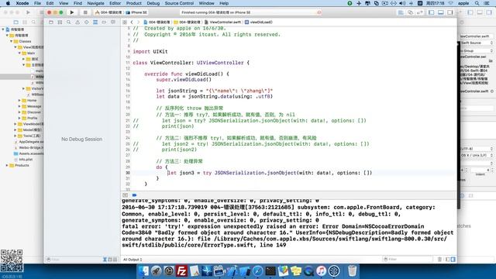496x279 pixels.
Task: Go back with the jump bar left arrow
Action: click(x=132, y=22)
